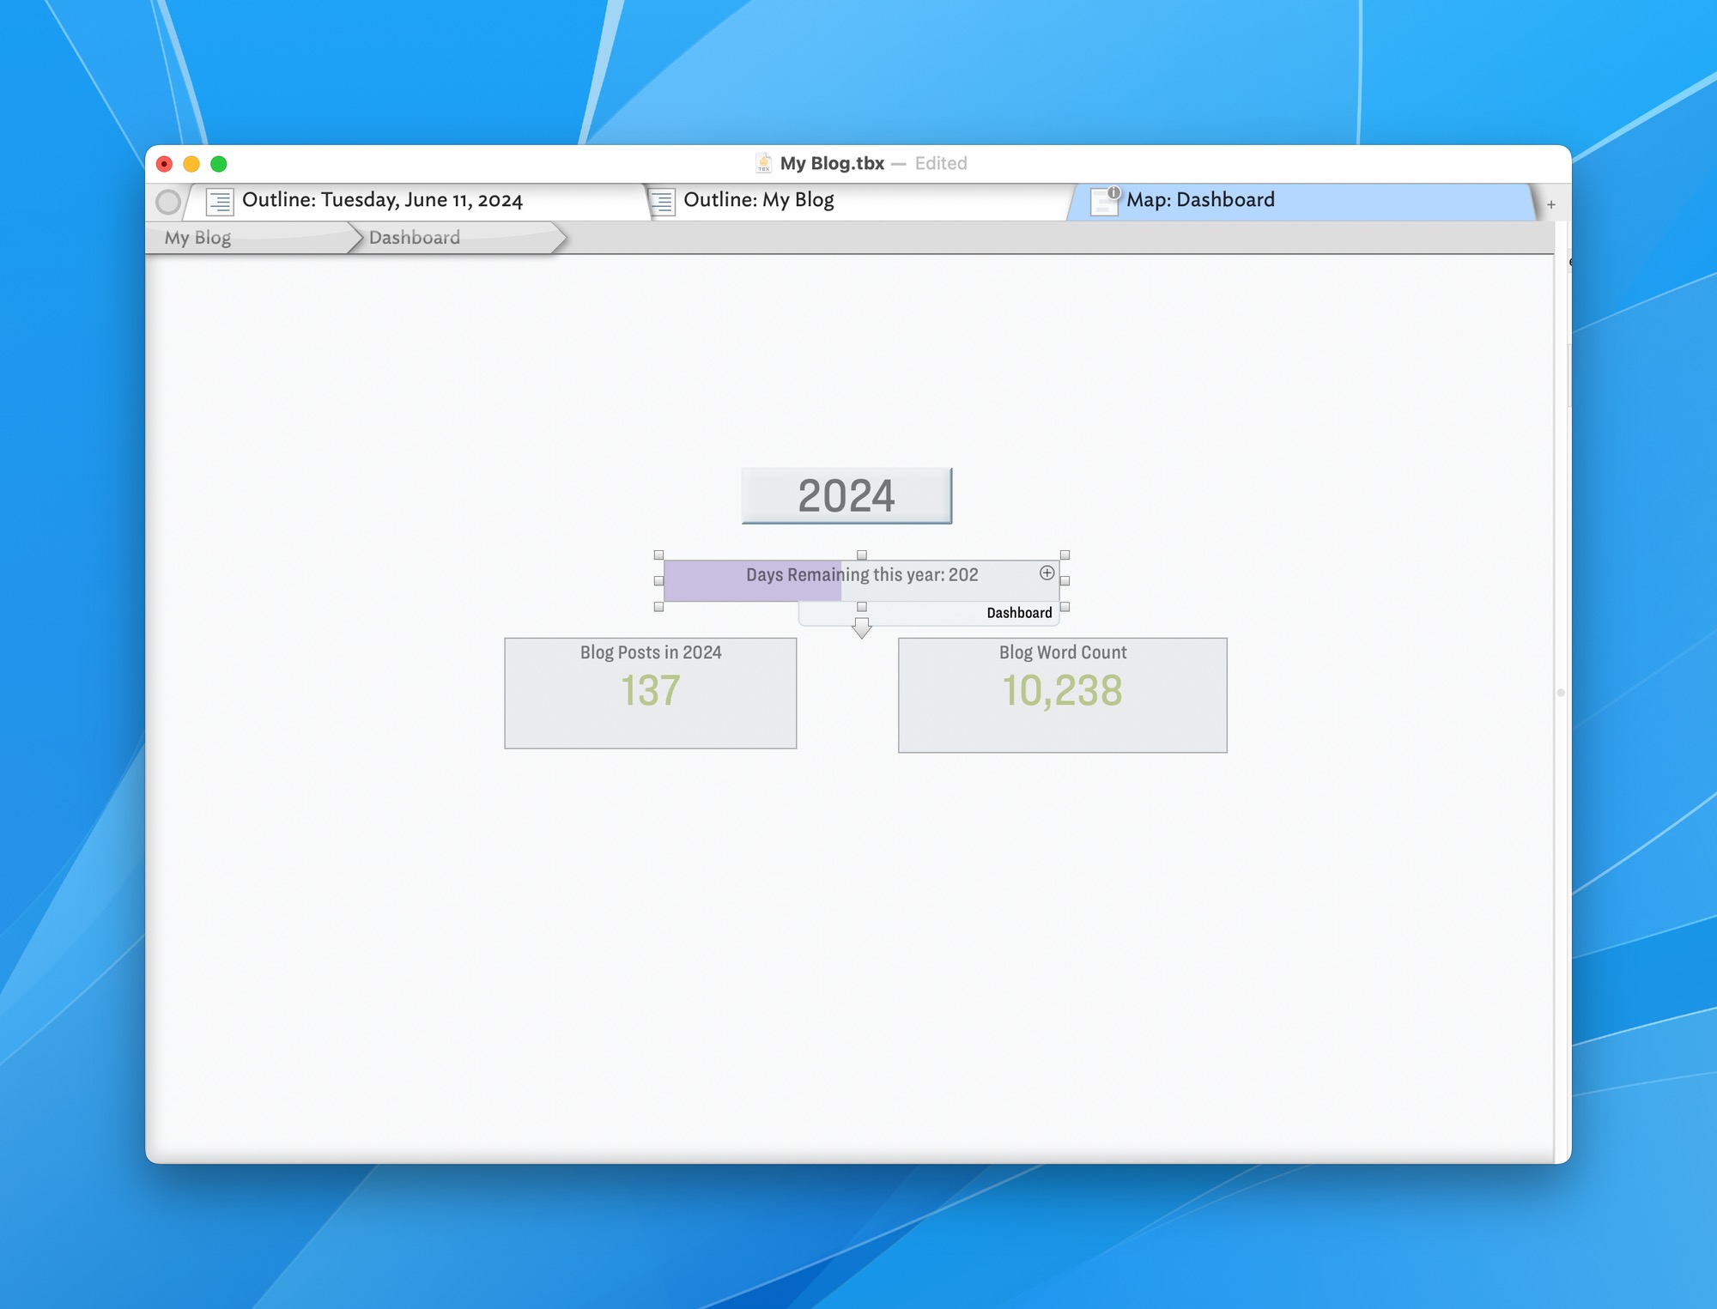
Task: Click the right-middle resize handle of selected note
Action: 1065,581
